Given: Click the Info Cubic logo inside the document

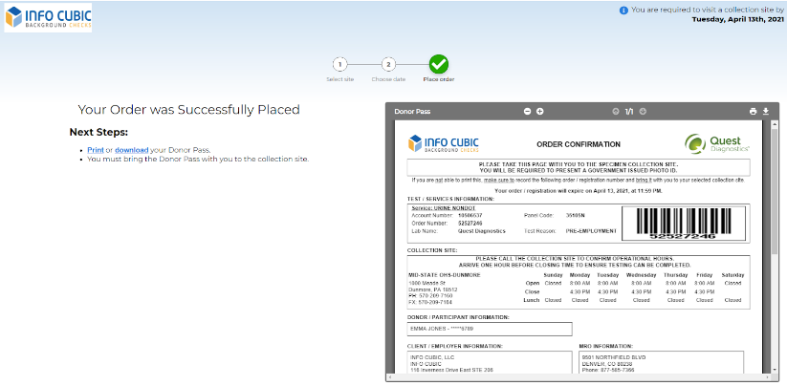Looking at the screenshot, I should [x=443, y=143].
